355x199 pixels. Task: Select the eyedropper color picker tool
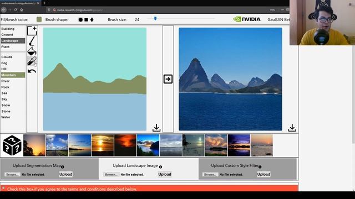coord(32,61)
